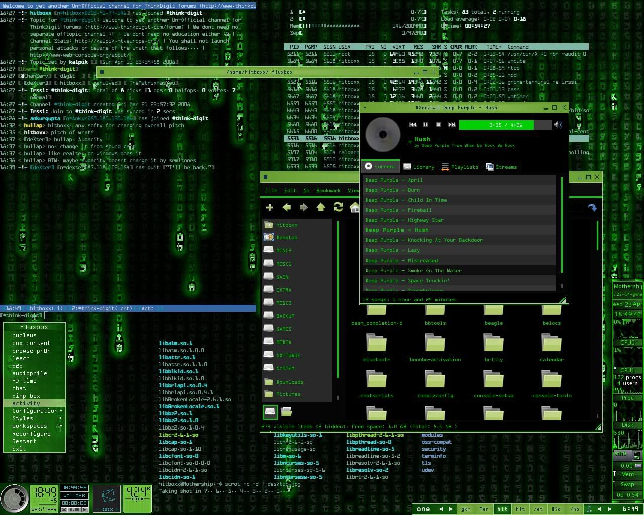Open EXTRA drive in sidebar
This screenshot has width=644, height=515.
(x=297, y=290)
